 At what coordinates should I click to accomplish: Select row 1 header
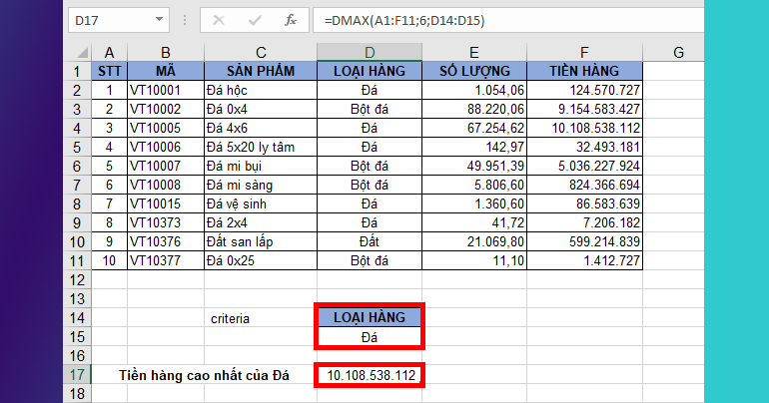78,71
